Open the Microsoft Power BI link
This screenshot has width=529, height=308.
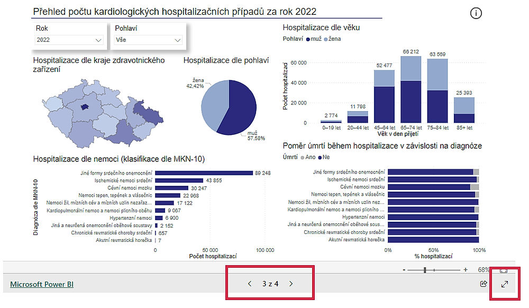click(x=41, y=284)
